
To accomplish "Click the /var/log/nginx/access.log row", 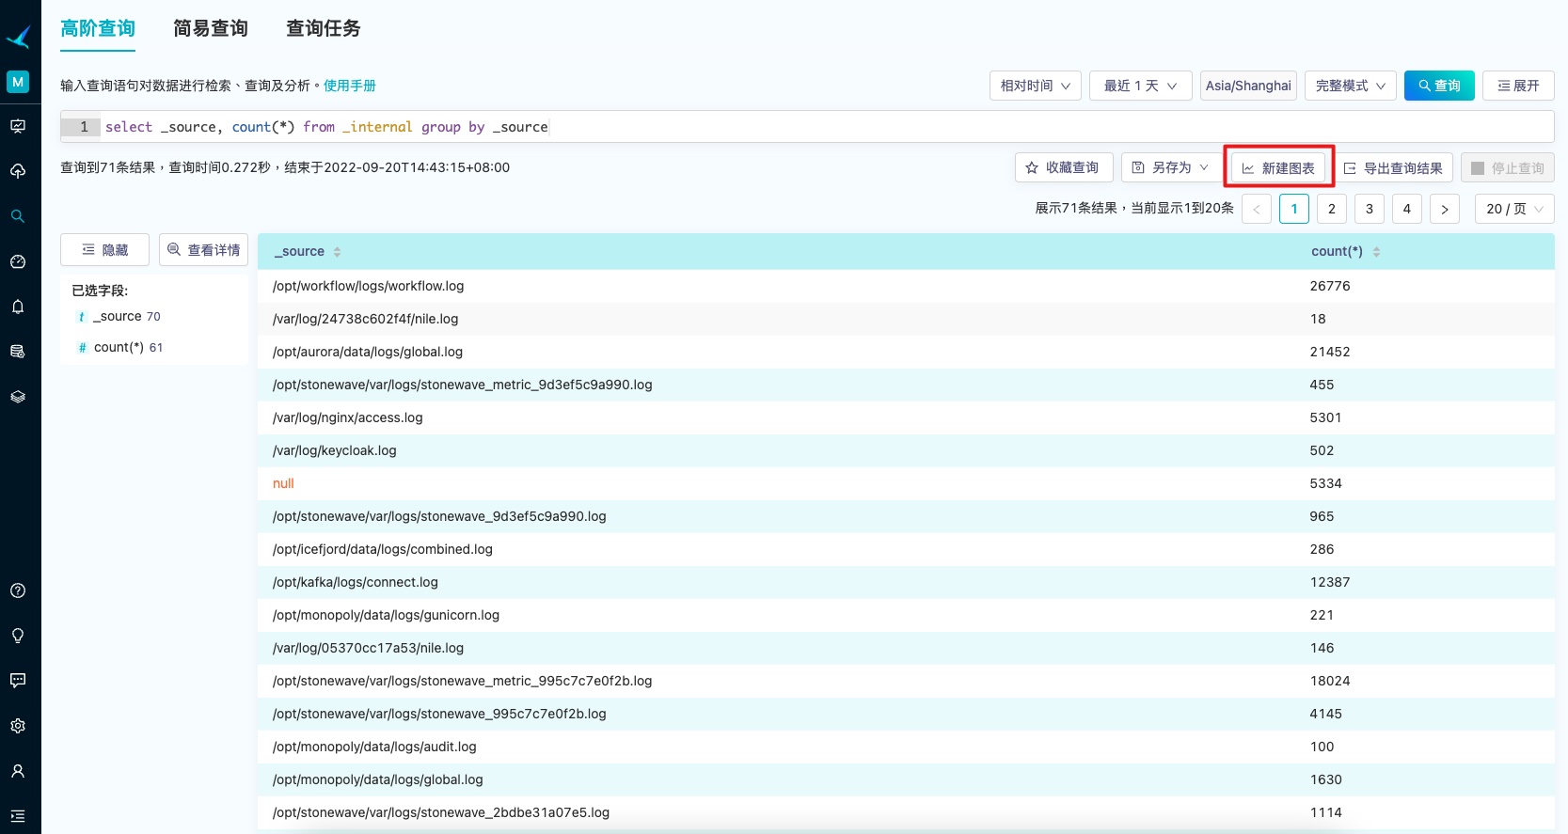I will tap(906, 417).
